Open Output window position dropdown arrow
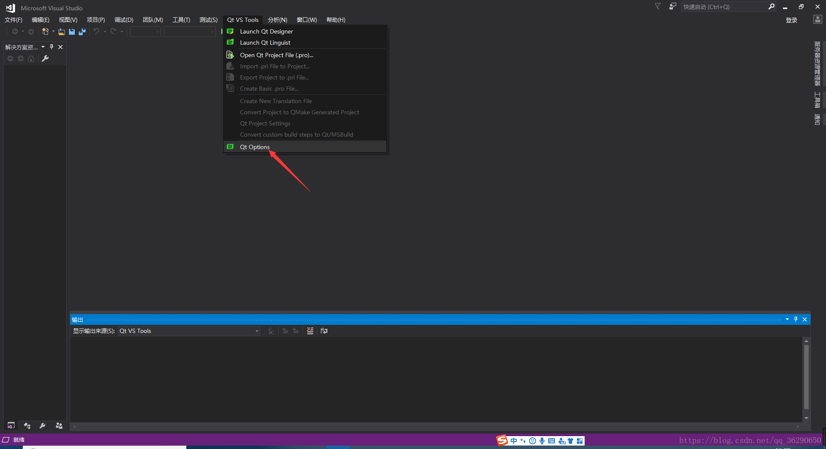The width and height of the screenshot is (826, 449). point(787,319)
